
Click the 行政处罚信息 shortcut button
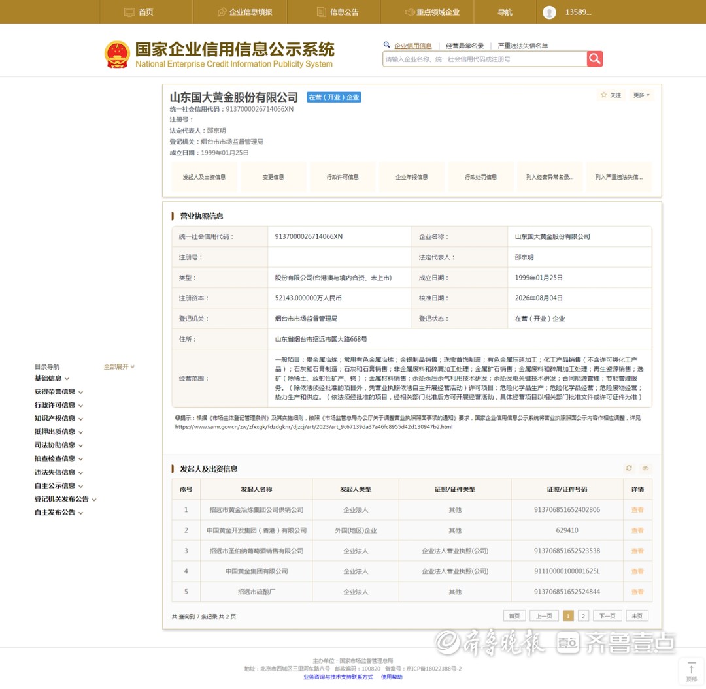tap(481, 177)
